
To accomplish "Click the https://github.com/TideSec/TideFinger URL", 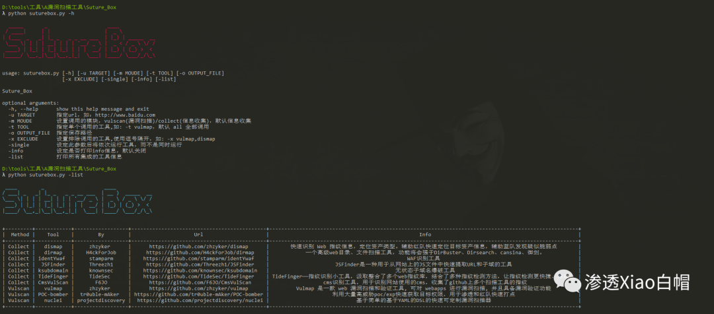I will point(198,276).
